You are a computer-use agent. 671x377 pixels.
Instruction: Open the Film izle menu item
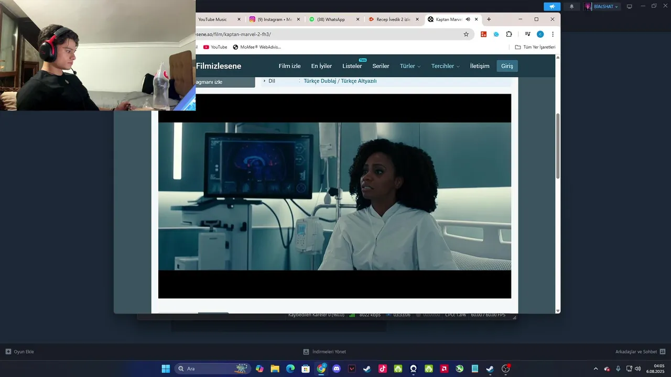[x=289, y=66]
